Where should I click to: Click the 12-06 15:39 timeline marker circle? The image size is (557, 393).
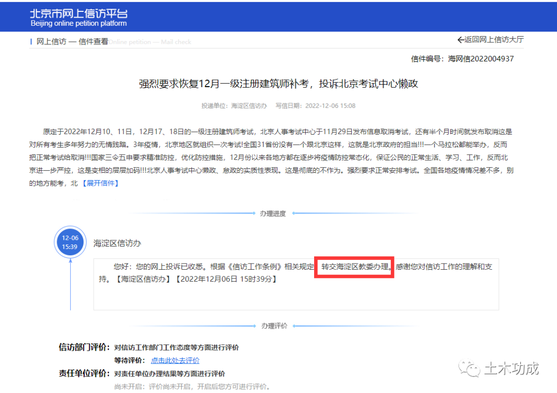pyautogui.click(x=70, y=242)
